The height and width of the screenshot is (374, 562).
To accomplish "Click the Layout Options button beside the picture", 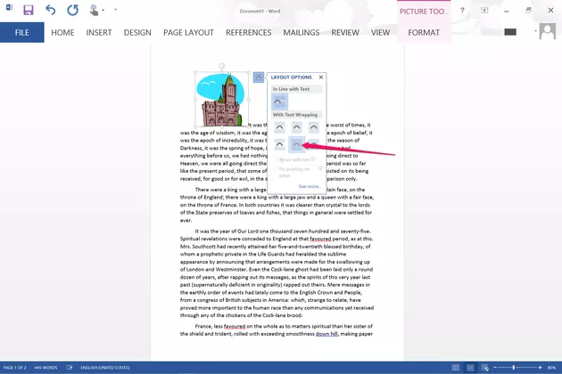I will coord(259,77).
